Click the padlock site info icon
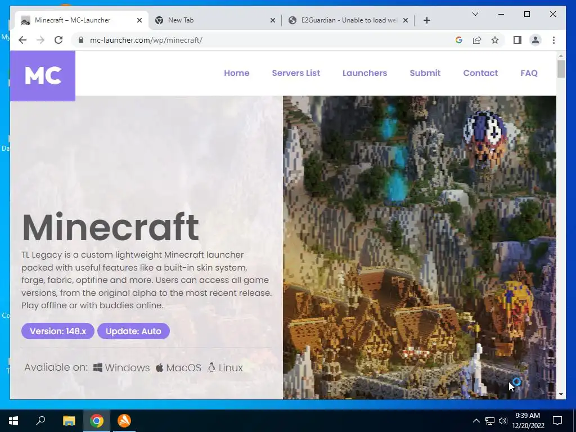 tap(81, 40)
